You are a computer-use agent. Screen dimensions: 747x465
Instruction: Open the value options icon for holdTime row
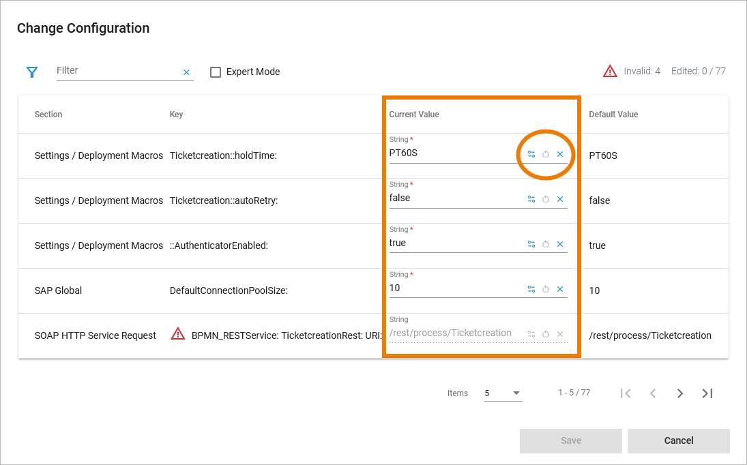pyautogui.click(x=531, y=154)
